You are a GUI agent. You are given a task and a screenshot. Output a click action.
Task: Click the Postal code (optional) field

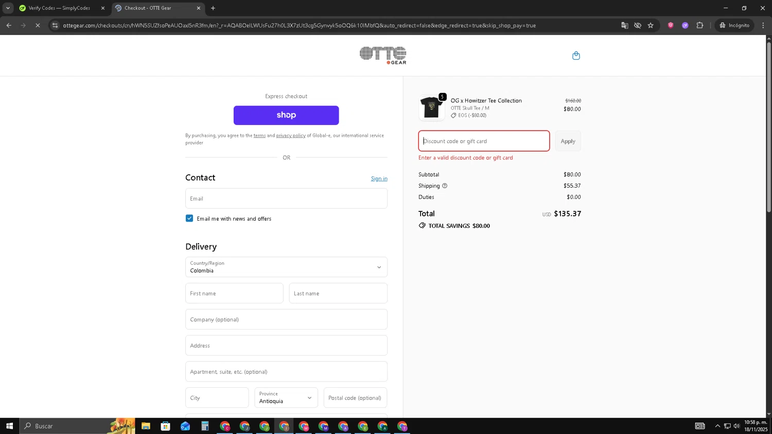tap(355, 397)
